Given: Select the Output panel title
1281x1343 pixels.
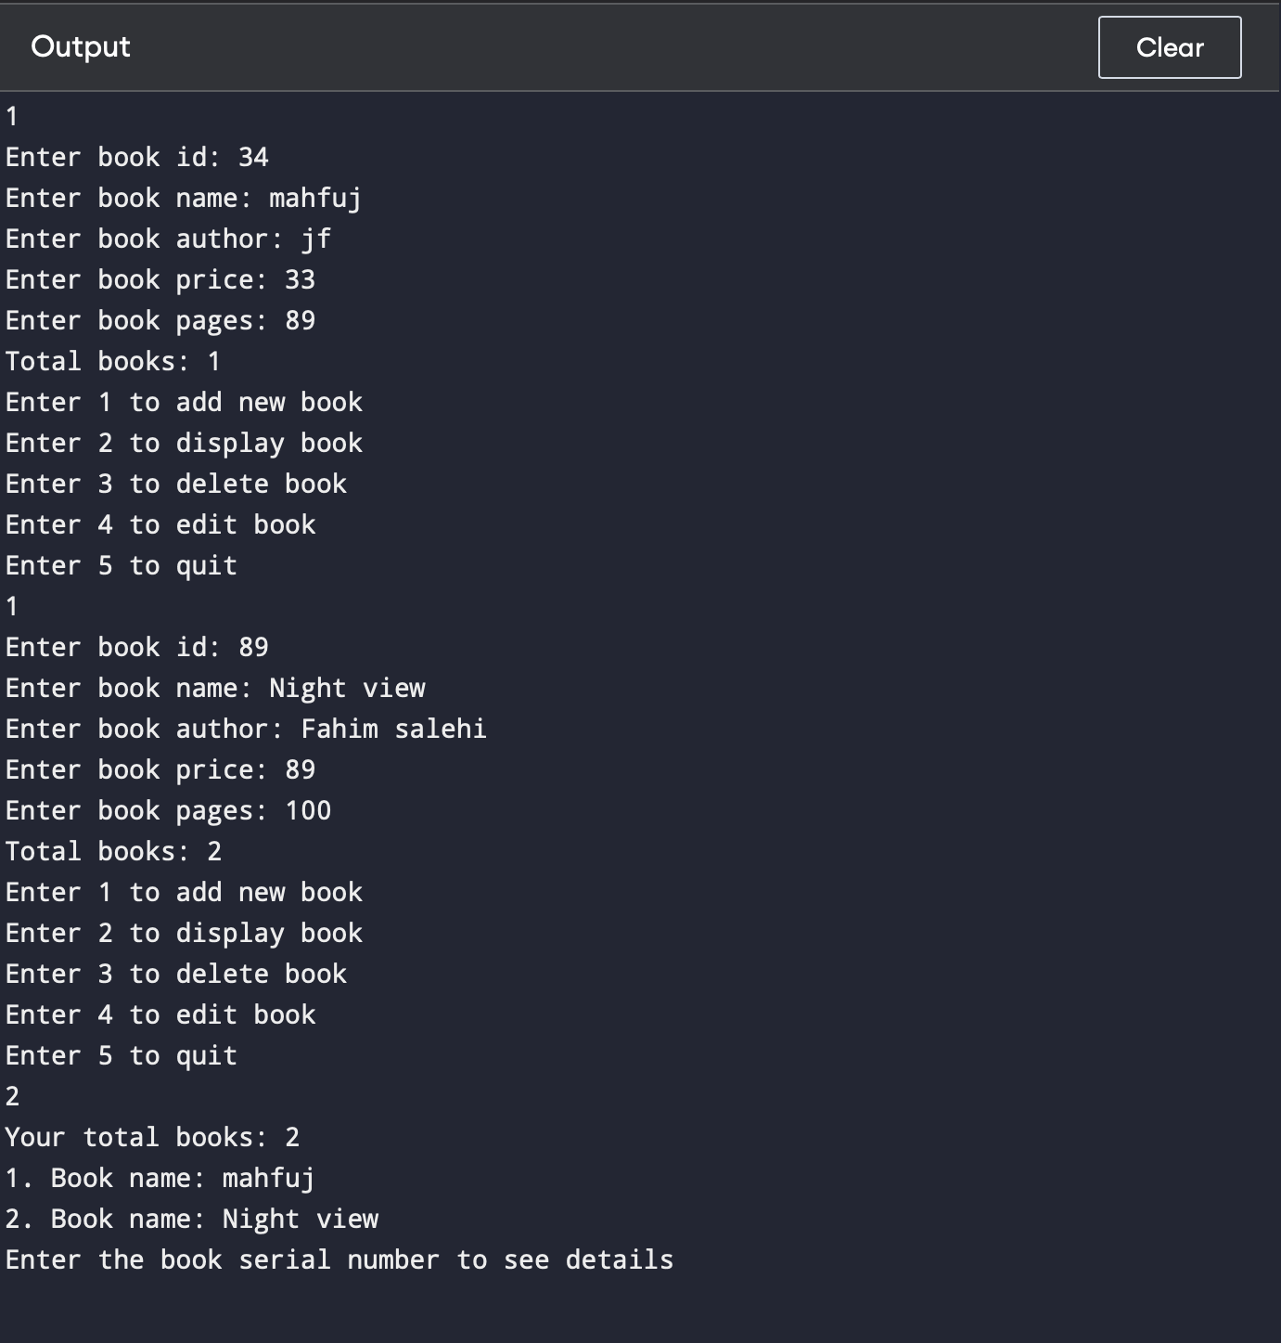Looking at the screenshot, I should coord(81,46).
